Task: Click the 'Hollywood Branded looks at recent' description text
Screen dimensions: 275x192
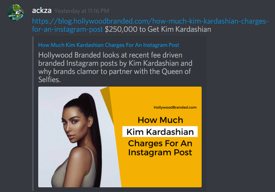Action: 110,55
